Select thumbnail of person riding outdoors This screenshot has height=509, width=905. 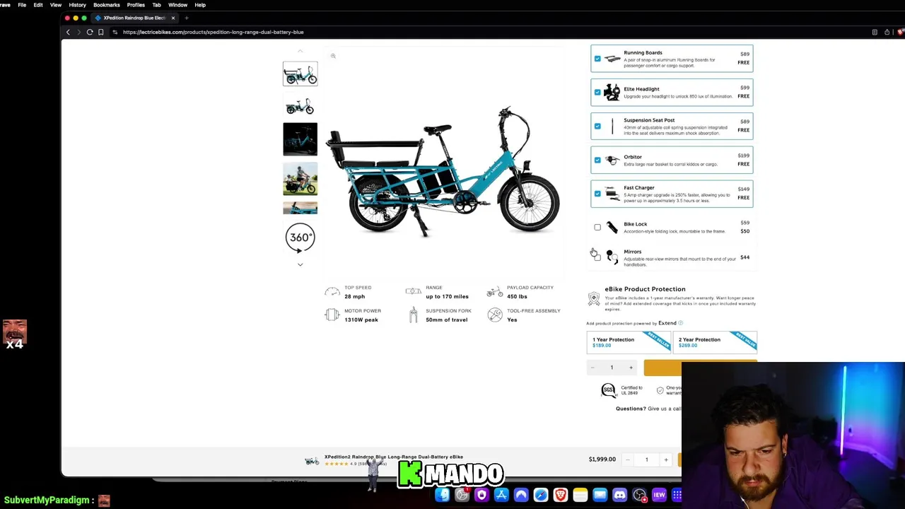coord(300,179)
